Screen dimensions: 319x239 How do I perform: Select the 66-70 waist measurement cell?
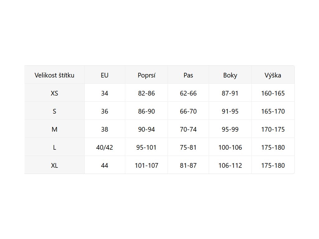[188, 111]
